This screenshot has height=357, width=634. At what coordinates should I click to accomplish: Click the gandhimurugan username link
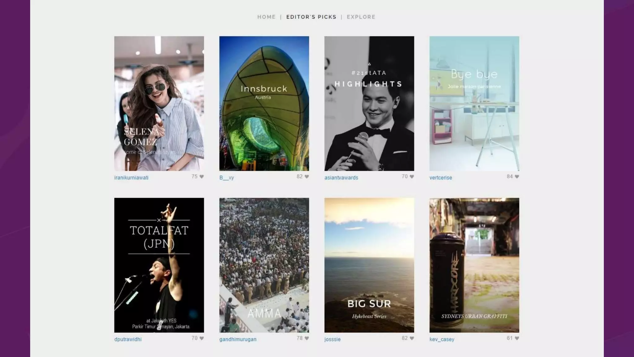click(238, 339)
